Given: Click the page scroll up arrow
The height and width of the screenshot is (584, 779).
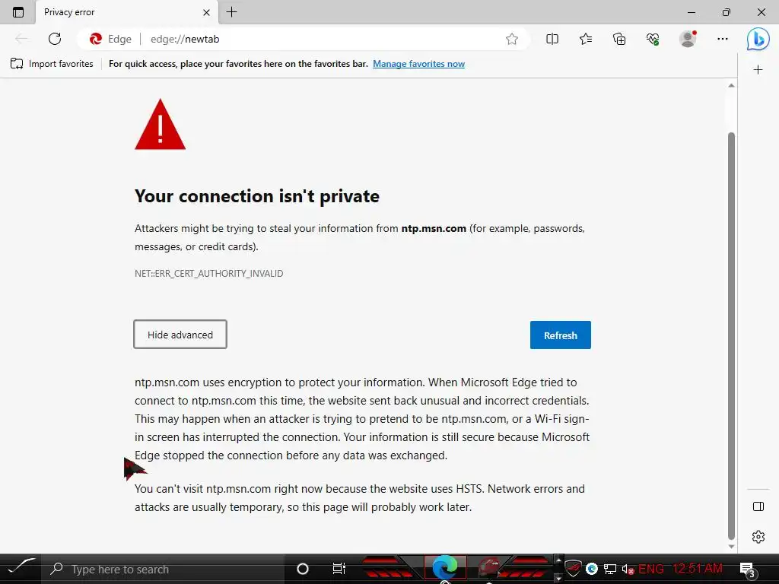Looking at the screenshot, I should 731,85.
